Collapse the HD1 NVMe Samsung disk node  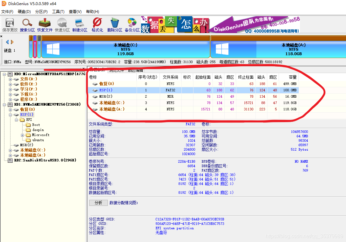4,105
